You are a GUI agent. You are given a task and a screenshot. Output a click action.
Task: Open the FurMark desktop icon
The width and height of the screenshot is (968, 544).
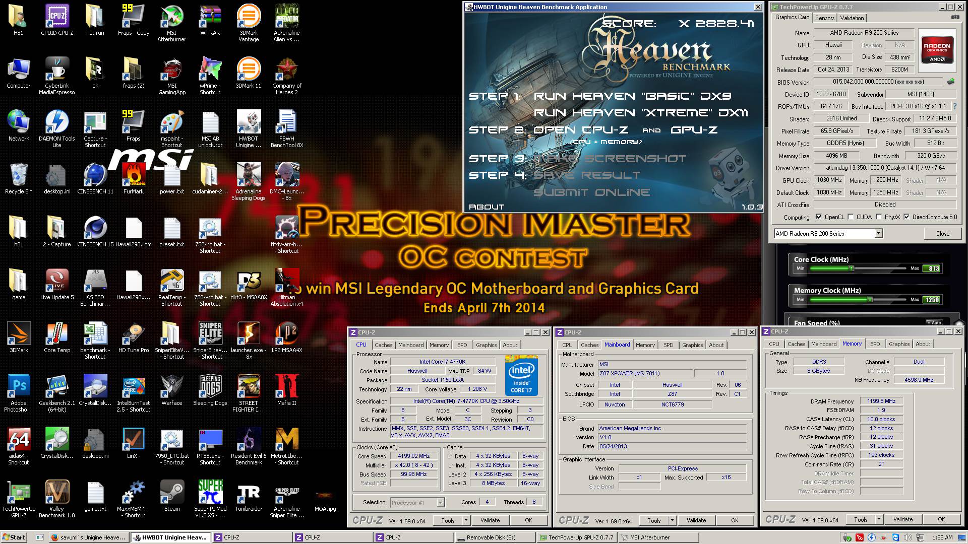click(x=134, y=179)
